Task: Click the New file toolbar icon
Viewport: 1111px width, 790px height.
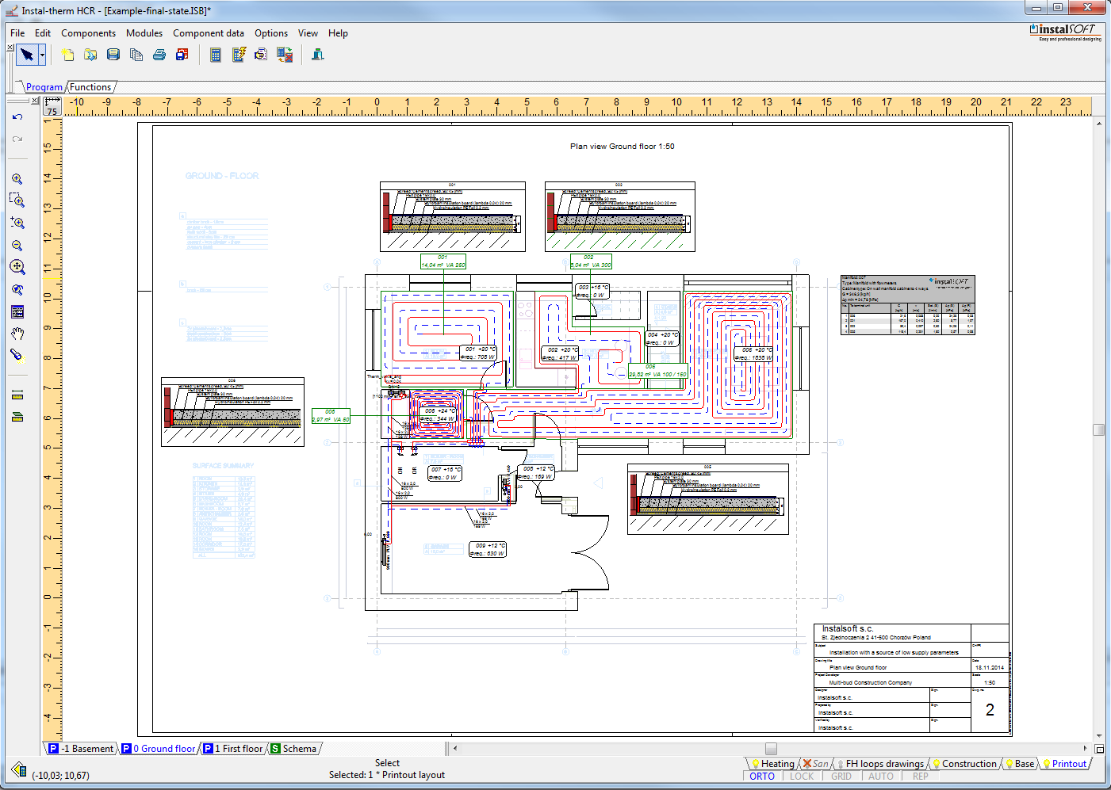Action: click(x=67, y=55)
